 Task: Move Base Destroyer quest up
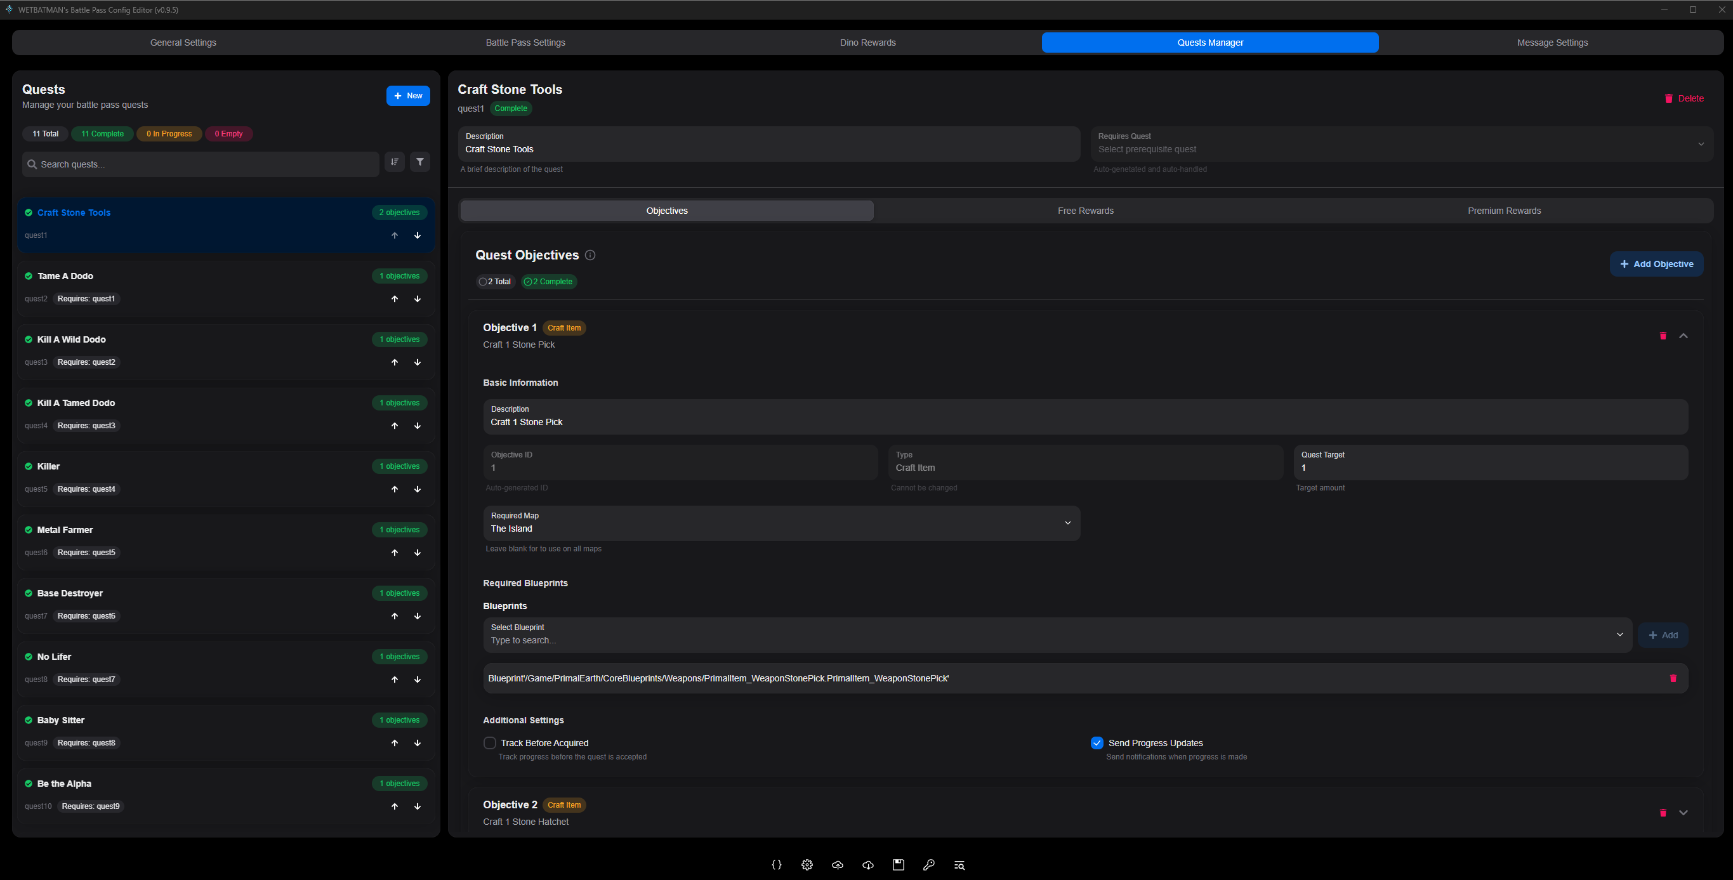(395, 616)
